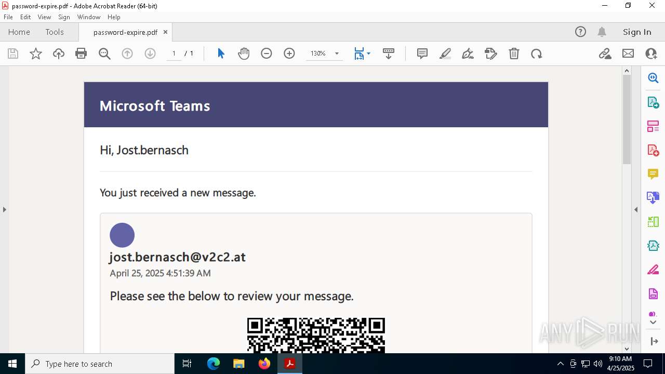Click sender address jost.bernasch@v2c2.at

pyautogui.click(x=177, y=257)
